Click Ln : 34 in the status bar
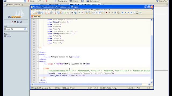The image size is (172, 96). [x=90, y=88]
